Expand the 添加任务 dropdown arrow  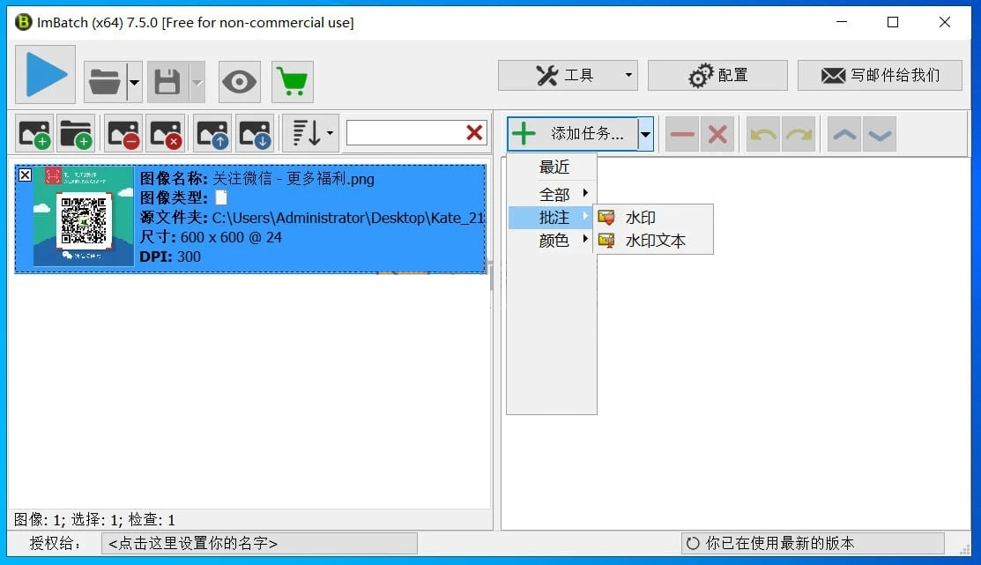click(646, 132)
